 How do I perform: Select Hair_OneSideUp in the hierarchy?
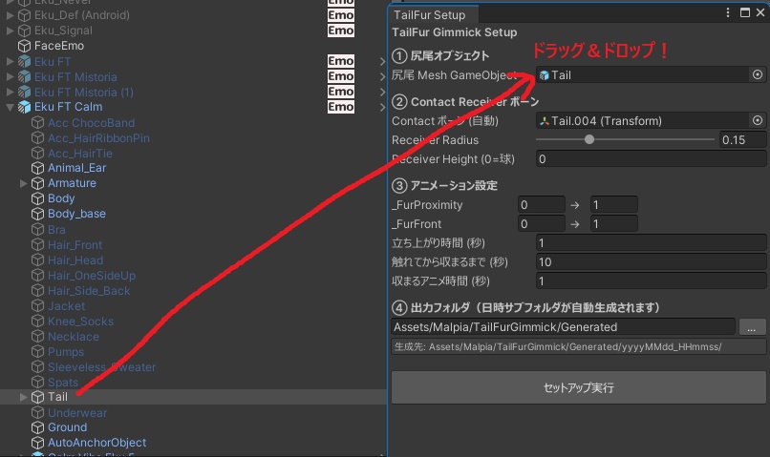92,276
